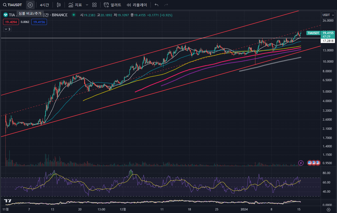Image resolution: width=337 pixels, height=213 pixels.
Task: Open the 4시간 timeframe selector
Action: 44,5
